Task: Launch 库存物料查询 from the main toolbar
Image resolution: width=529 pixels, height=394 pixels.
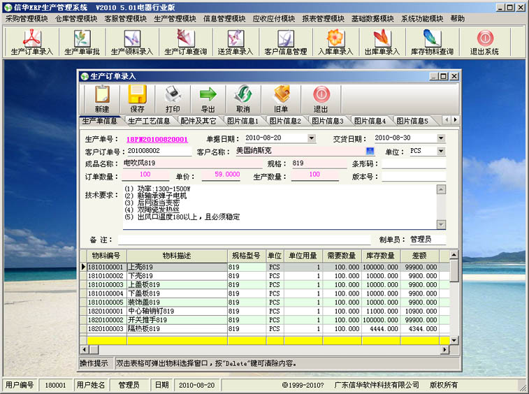Action: coord(431,42)
